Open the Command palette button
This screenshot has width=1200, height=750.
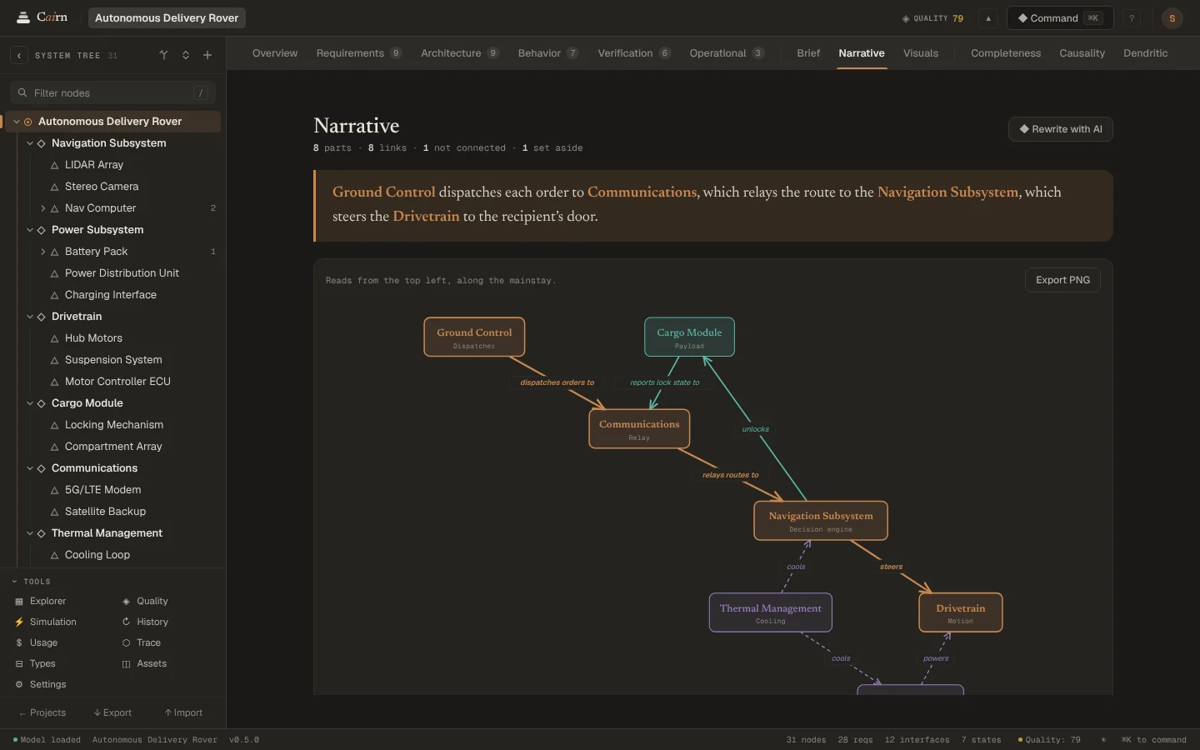[1060, 18]
